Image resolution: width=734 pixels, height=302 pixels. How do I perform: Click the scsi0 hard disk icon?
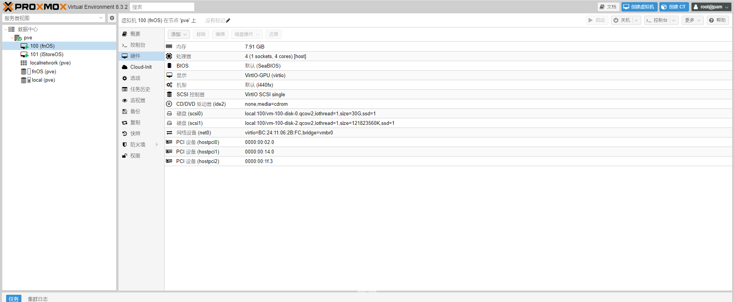click(169, 113)
